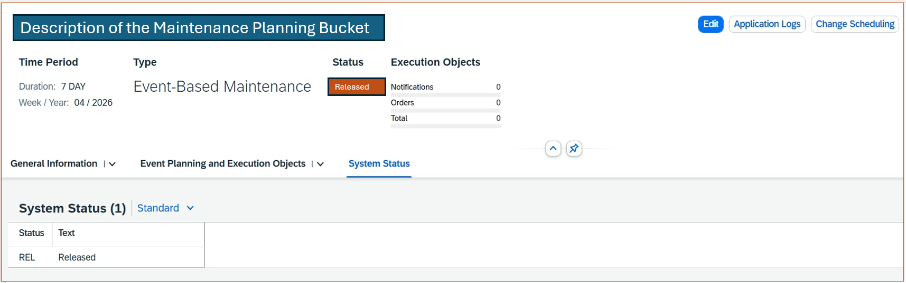Viewport: 906px width, 283px height.
Task: Expand the General Information dropdown arrow
Action: coord(112,164)
